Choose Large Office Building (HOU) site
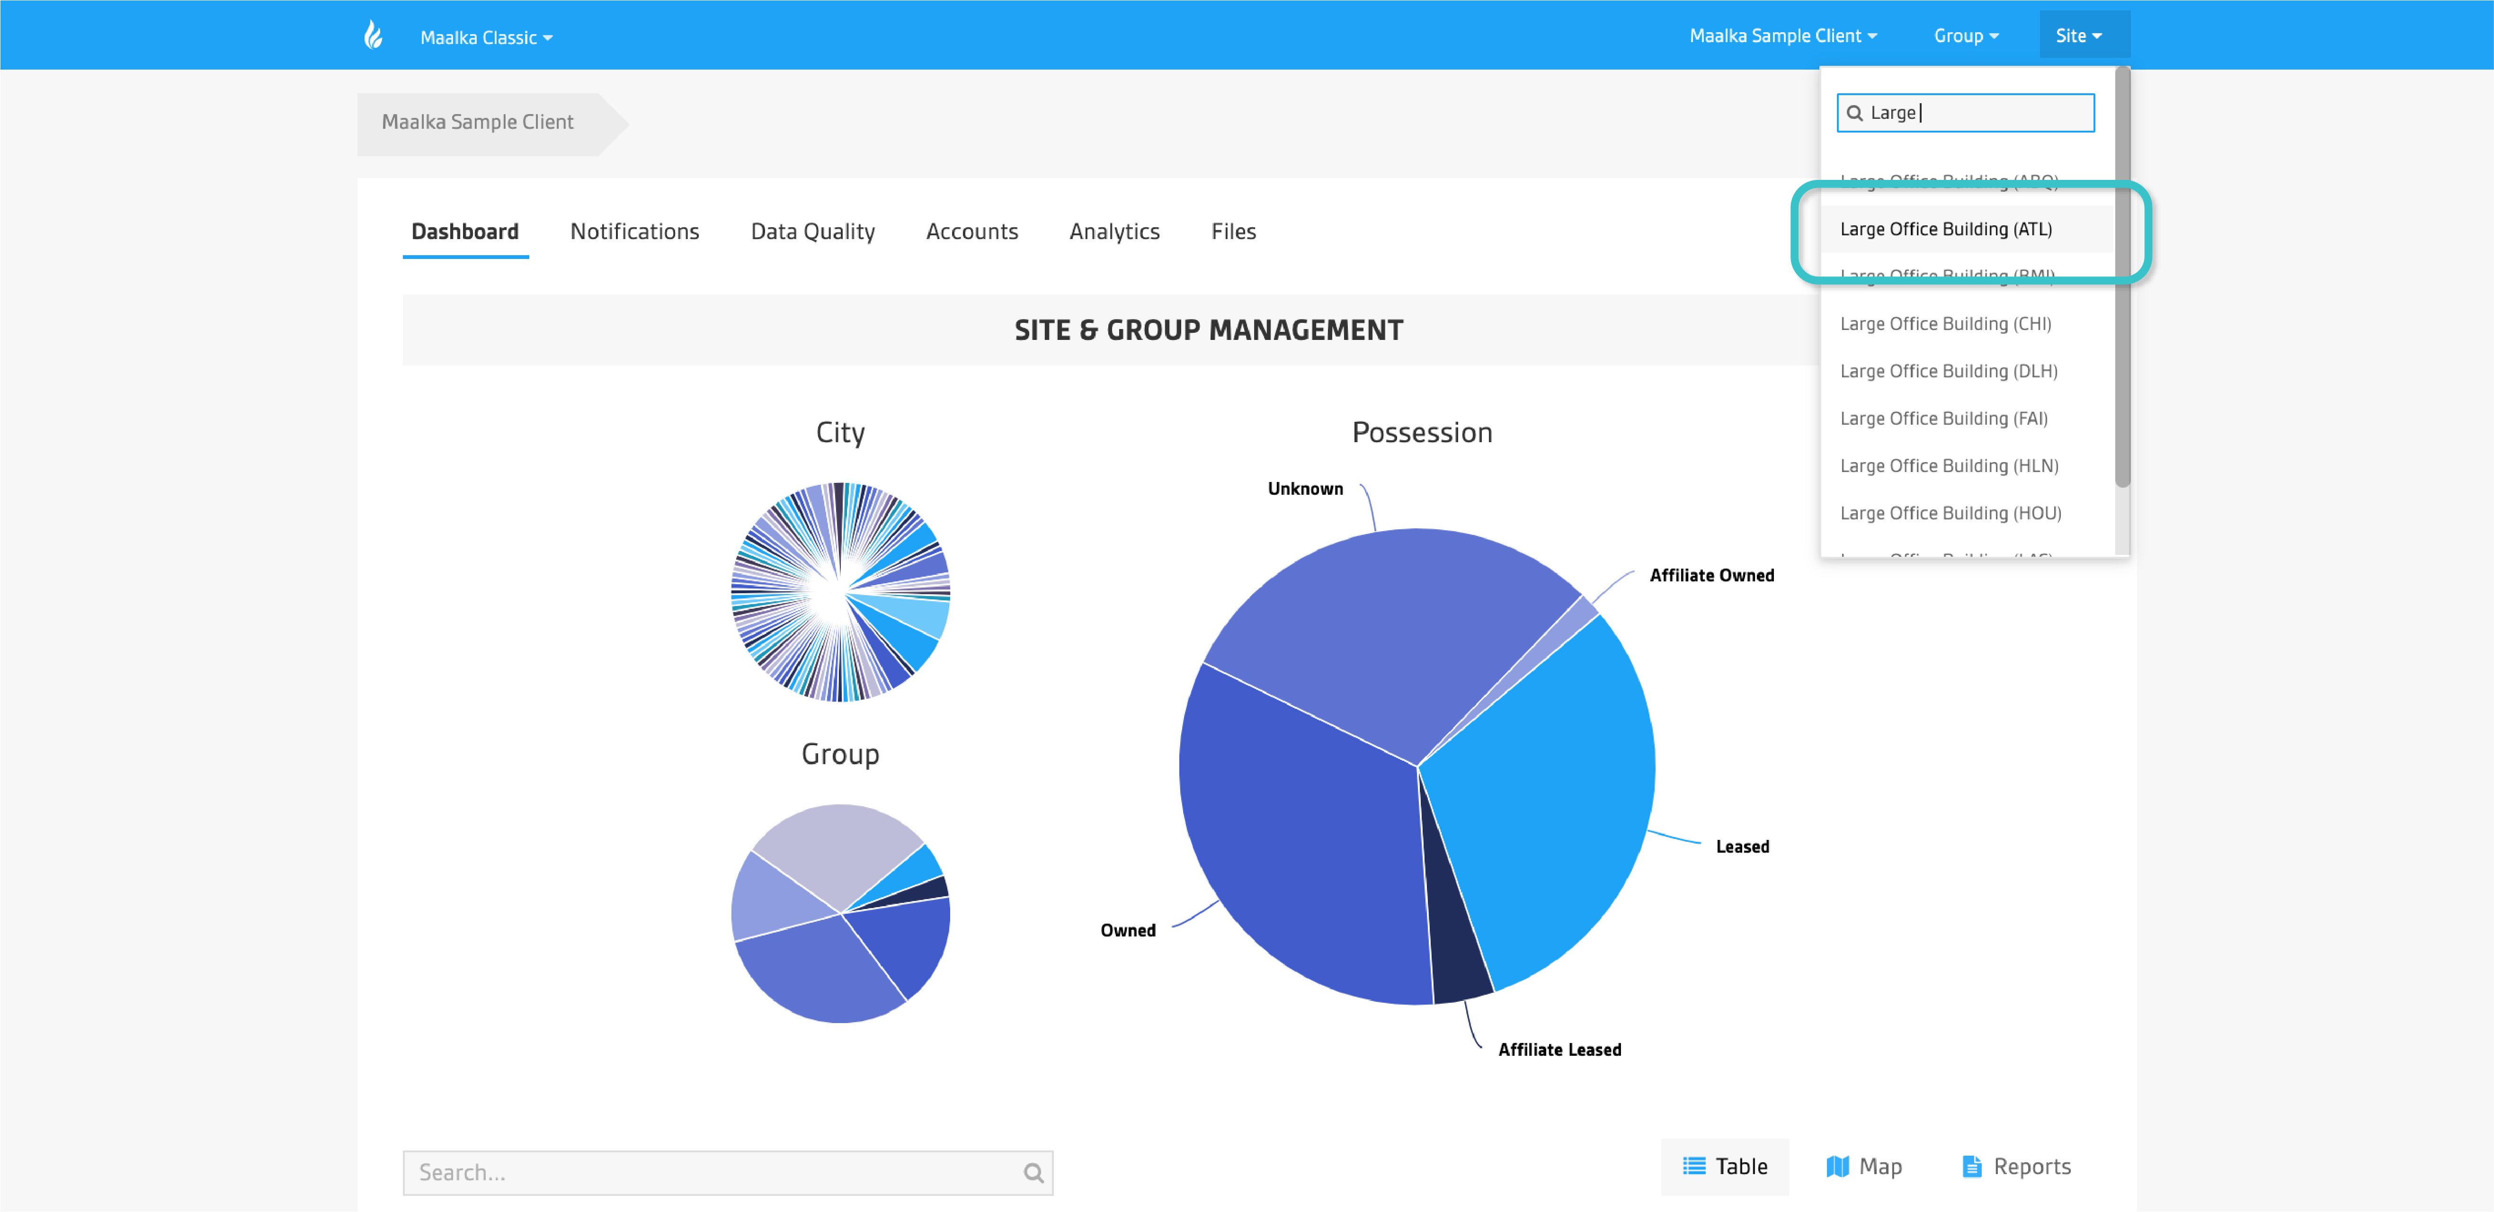2494x1212 pixels. (x=1966, y=513)
